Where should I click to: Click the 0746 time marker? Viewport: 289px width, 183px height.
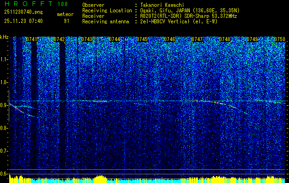170,39
